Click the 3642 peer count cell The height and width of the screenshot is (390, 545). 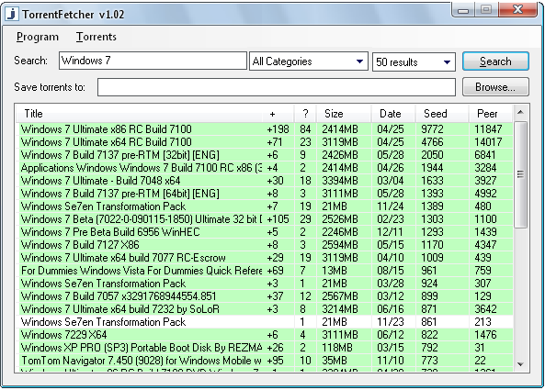(x=485, y=309)
